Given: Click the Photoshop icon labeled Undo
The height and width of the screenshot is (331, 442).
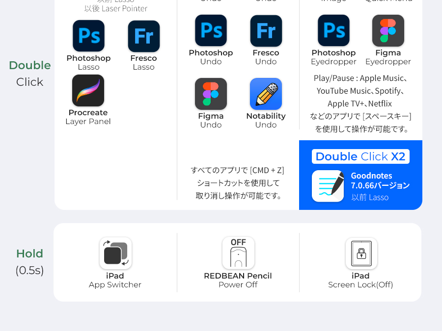Looking at the screenshot, I should 211,30.
